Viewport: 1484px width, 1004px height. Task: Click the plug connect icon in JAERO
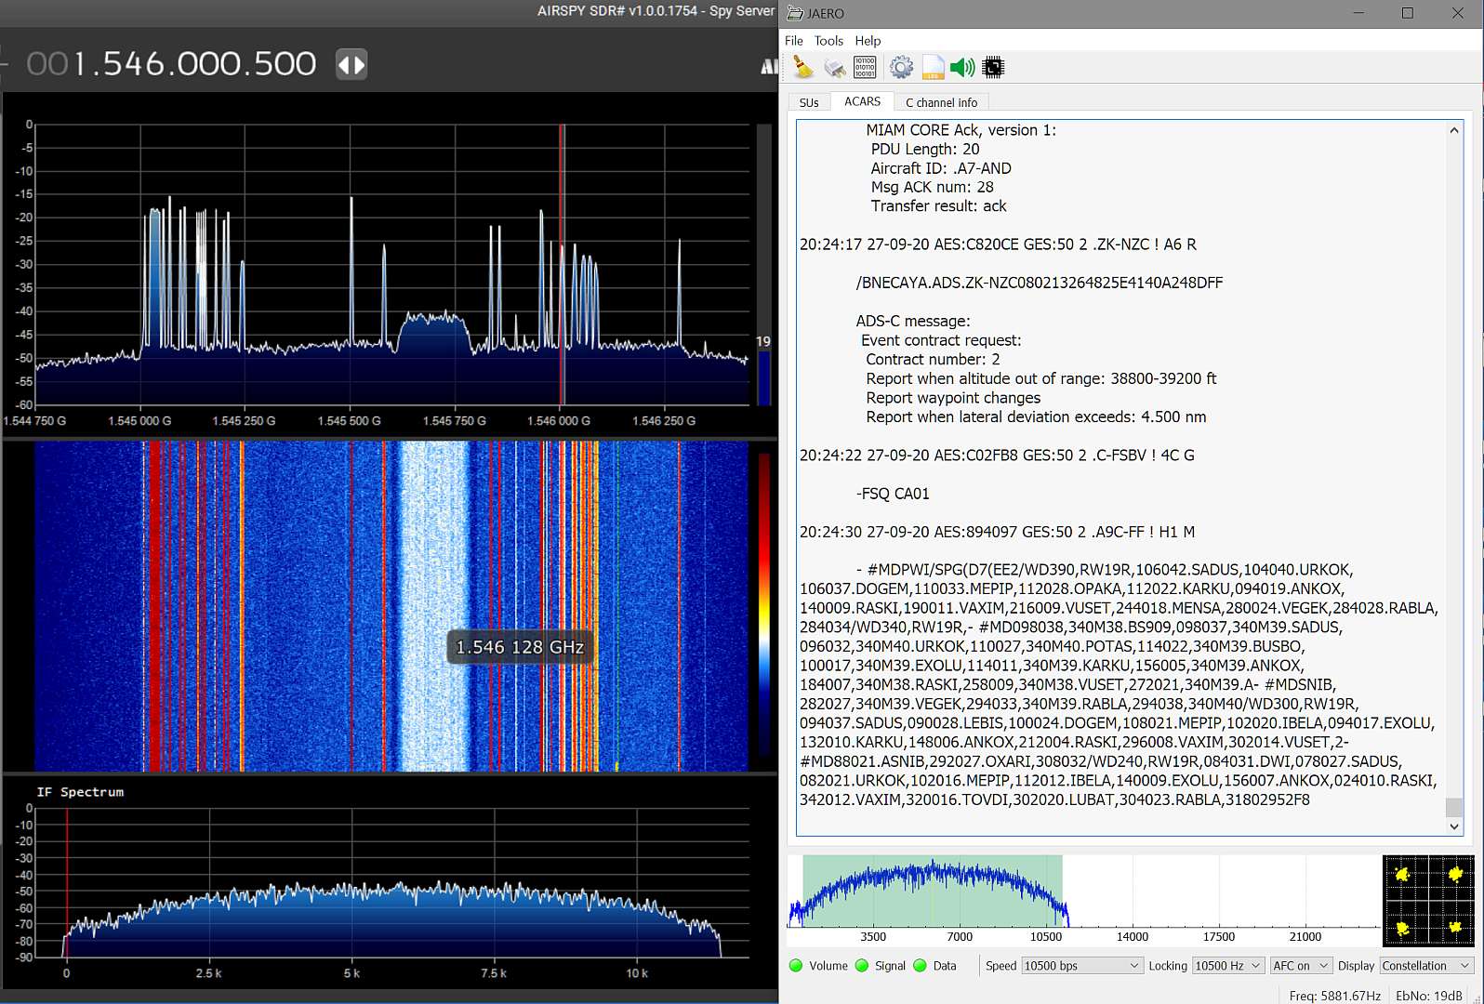coord(835,68)
